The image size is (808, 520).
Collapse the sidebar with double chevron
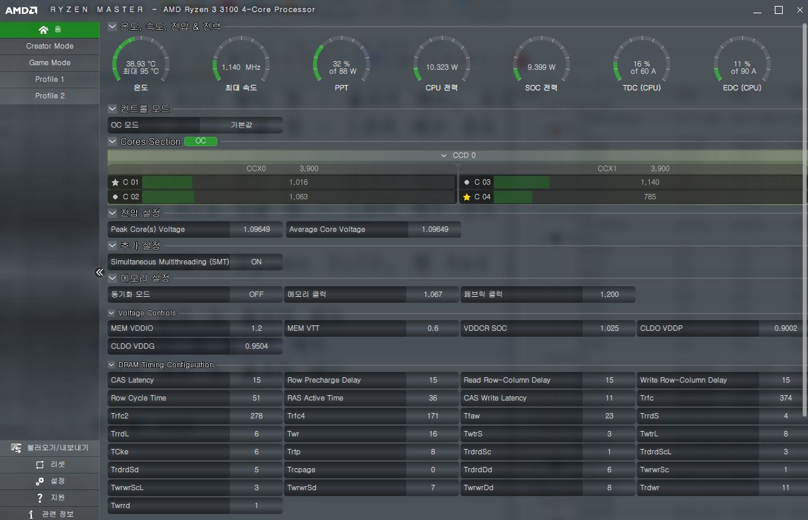[99, 272]
